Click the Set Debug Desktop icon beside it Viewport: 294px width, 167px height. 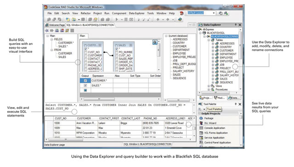(226, 13)
